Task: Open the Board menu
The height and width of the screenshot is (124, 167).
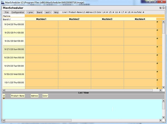Action: 40,12
